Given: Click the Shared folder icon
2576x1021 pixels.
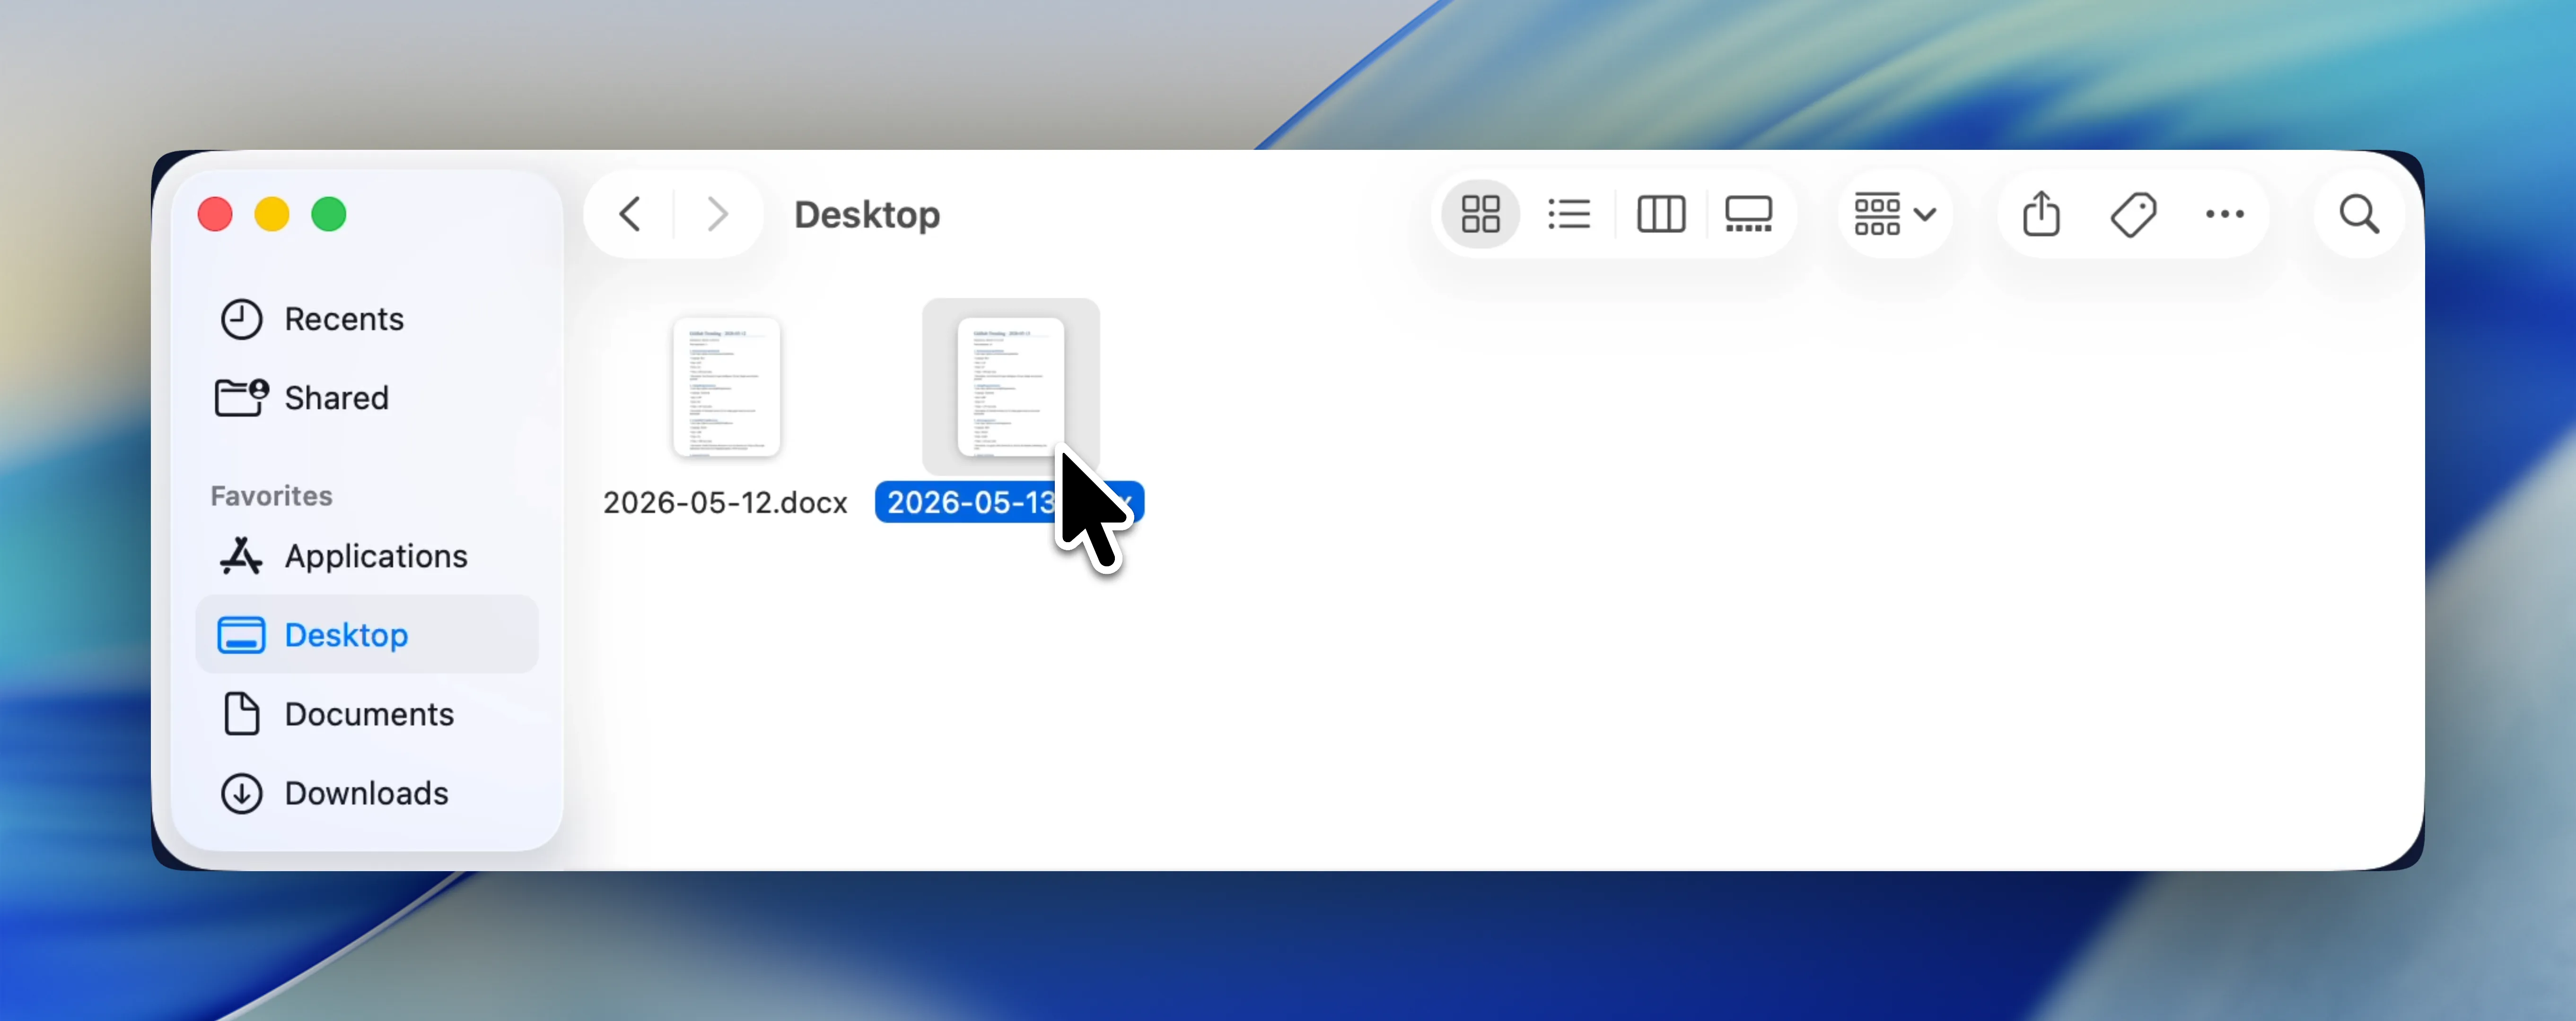Looking at the screenshot, I should 241,398.
